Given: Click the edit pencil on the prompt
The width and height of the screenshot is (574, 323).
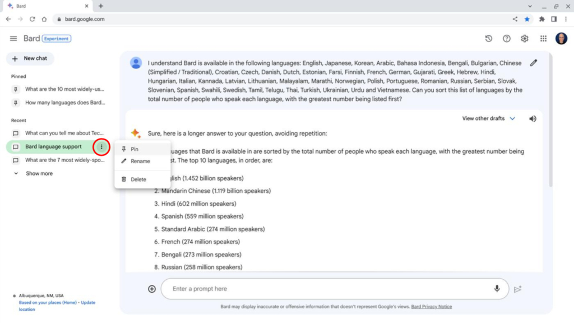Looking at the screenshot, I should (x=533, y=63).
